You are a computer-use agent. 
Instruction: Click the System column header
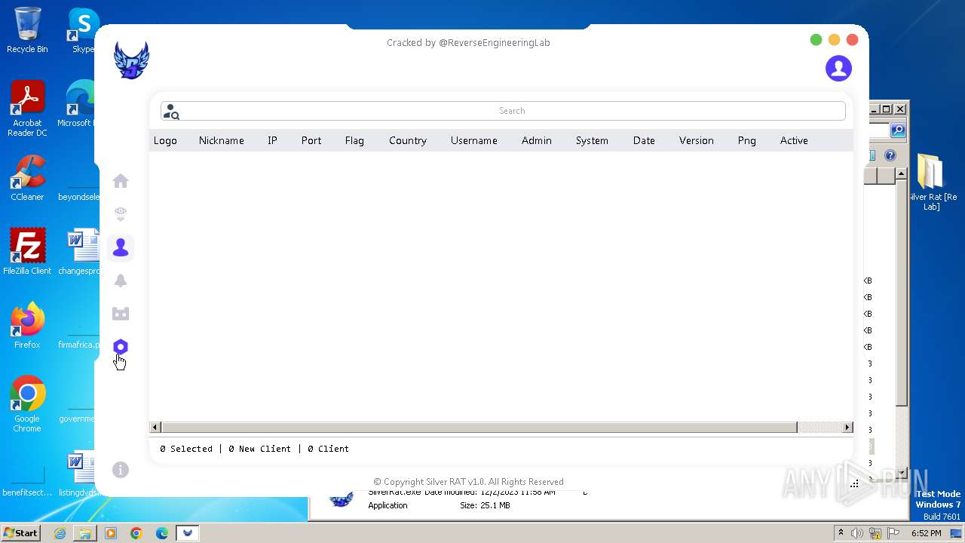(x=592, y=140)
